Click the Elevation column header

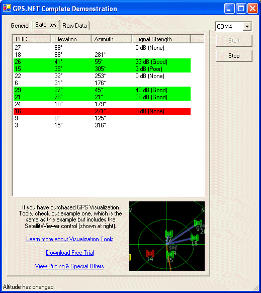(x=71, y=39)
